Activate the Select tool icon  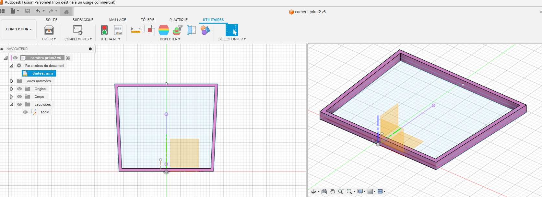coord(232,30)
